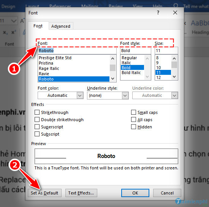Enable the Small caps checkbox
Screen dimensions: 209x207
point(133,112)
